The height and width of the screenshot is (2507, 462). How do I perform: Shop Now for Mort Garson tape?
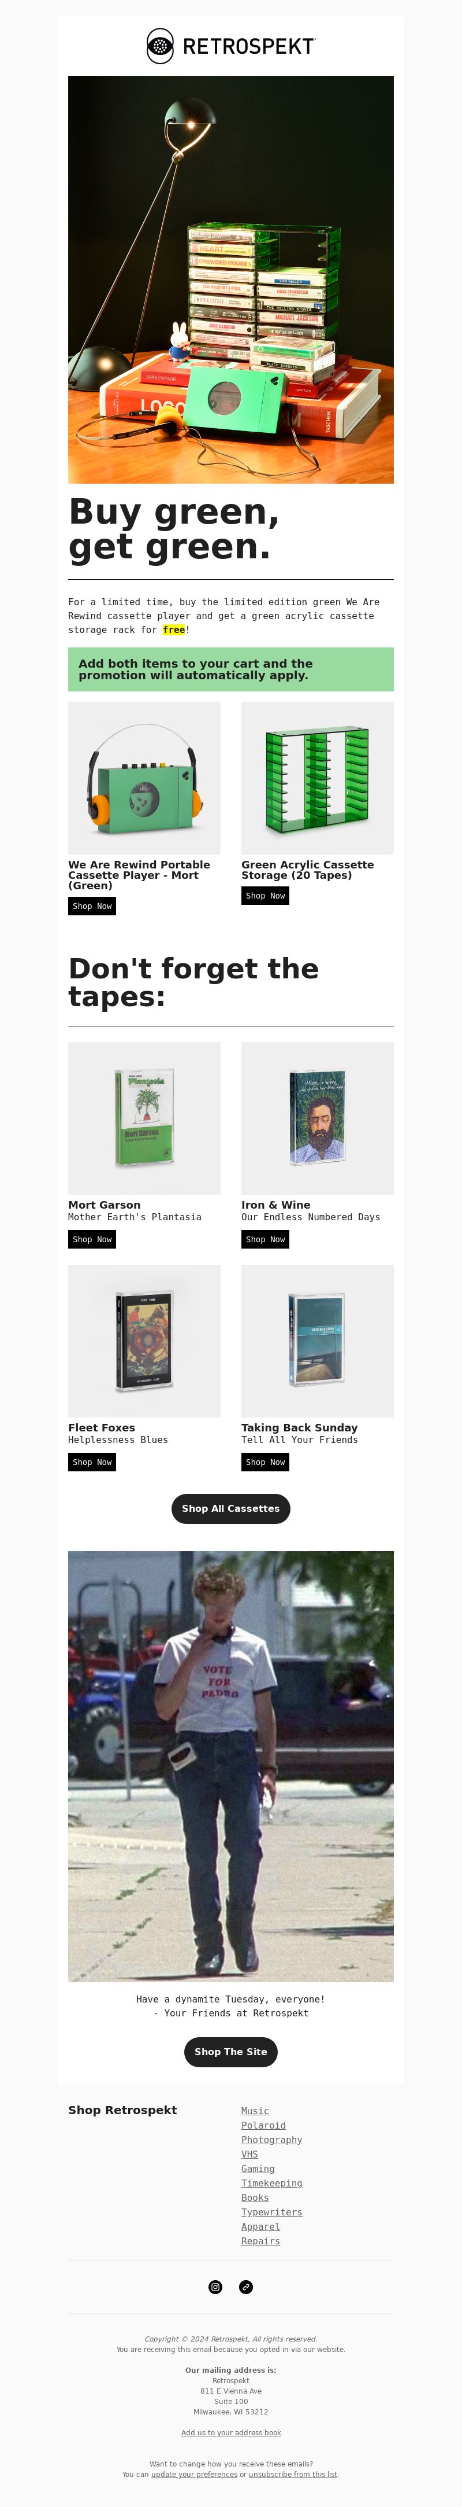92,1239
